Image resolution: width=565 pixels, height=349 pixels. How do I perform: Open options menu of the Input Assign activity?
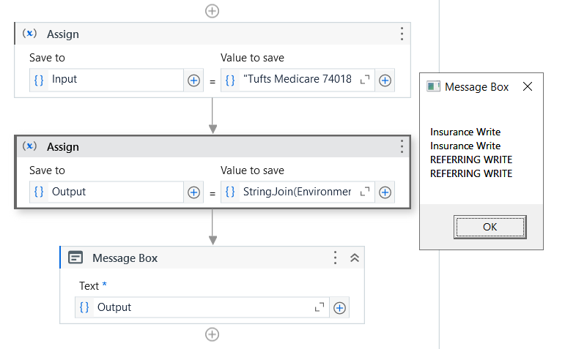[402, 34]
